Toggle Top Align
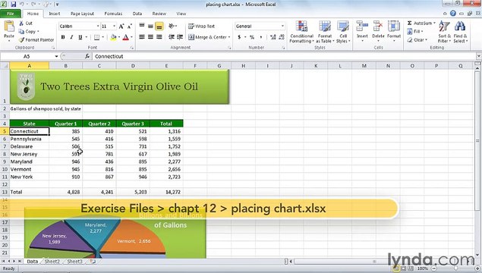Screen dimensions: 482x273 click(x=142, y=26)
